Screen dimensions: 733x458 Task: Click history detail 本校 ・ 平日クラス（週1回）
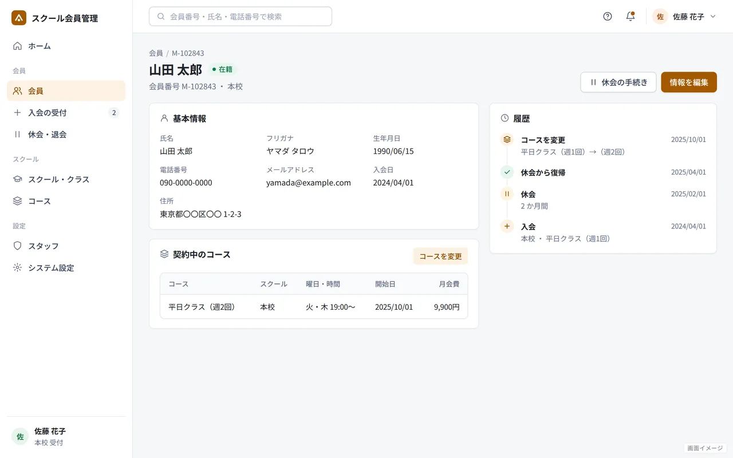[x=565, y=239]
